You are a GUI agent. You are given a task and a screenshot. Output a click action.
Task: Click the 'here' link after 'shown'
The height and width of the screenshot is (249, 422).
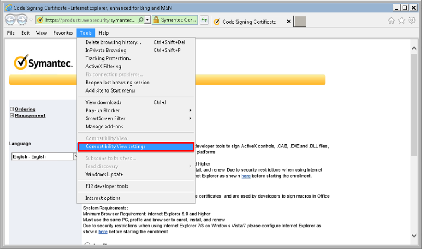pyautogui.click(x=103, y=232)
